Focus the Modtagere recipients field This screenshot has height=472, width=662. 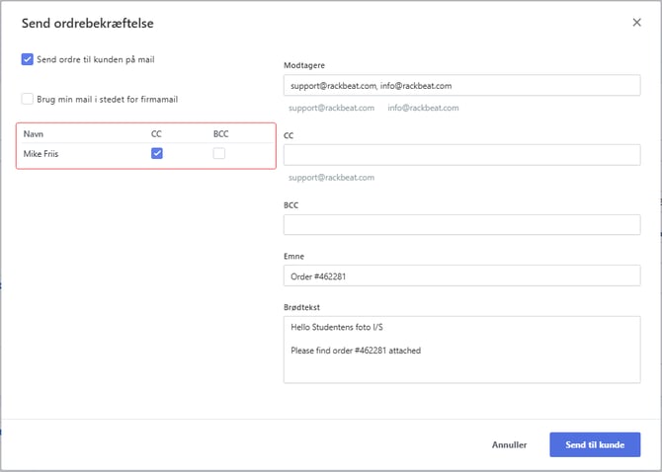coord(461,85)
